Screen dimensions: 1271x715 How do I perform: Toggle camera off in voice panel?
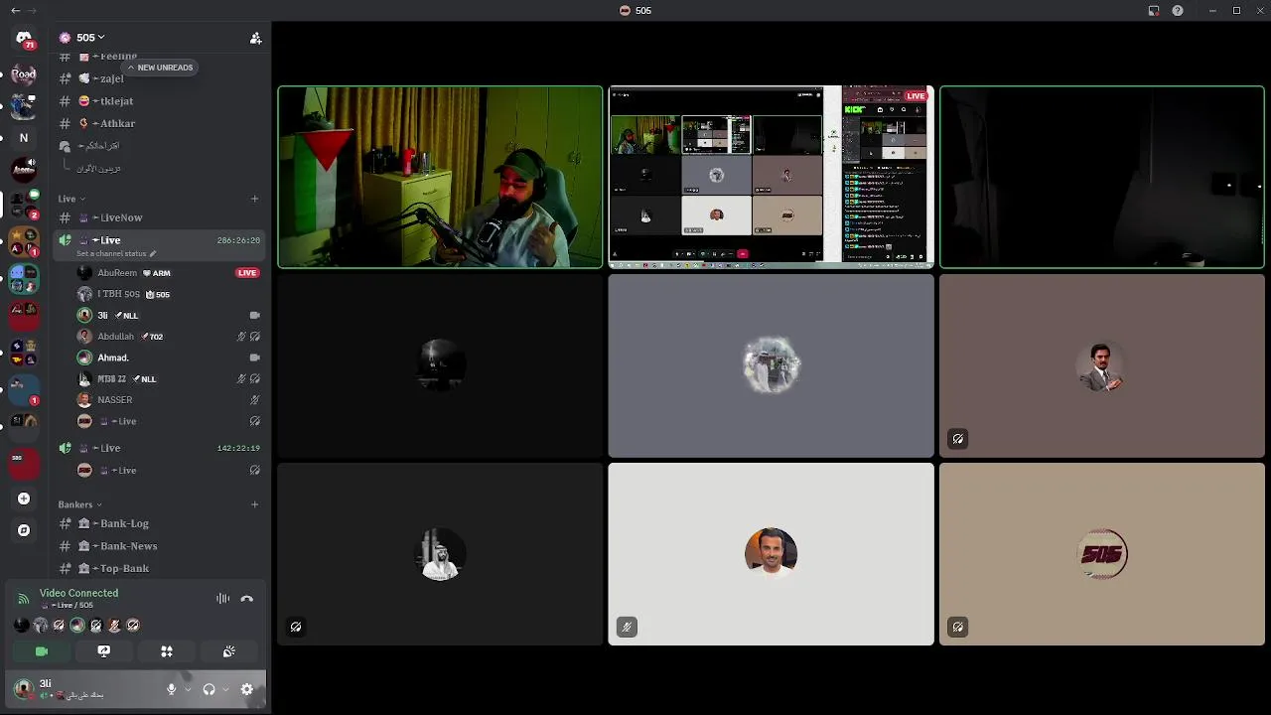(x=42, y=651)
